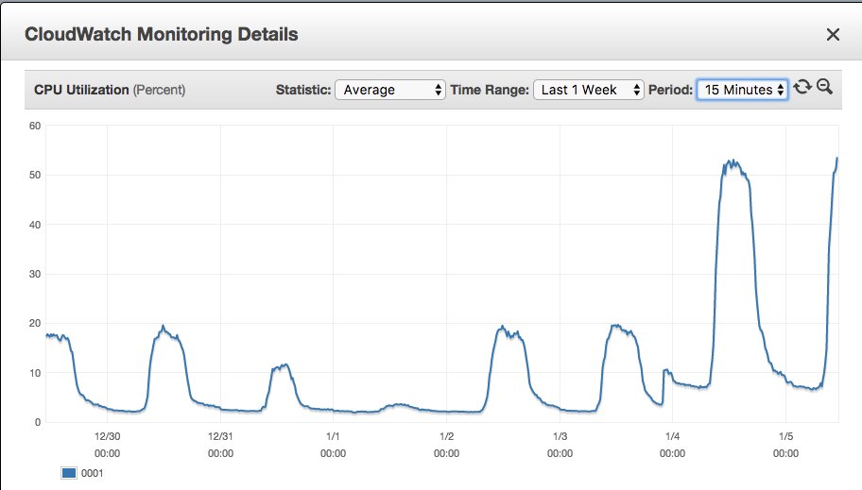This screenshot has width=862, height=490.
Task: Click the Statistic: label
Action: click(x=303, y=90)
